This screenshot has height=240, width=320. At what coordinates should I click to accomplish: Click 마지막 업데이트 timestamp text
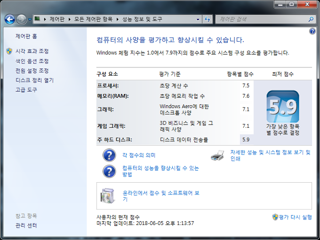tap(145, 223)
